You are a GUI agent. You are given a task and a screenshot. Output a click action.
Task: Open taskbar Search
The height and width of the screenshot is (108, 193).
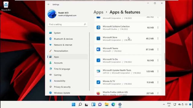point(80,104)
